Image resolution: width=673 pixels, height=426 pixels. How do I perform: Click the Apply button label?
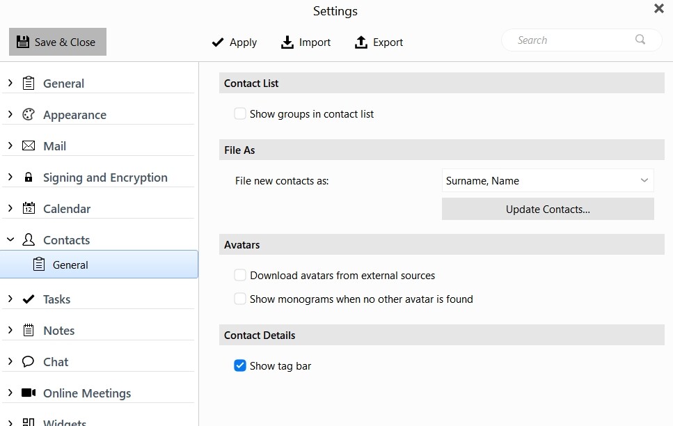tap(243, 42)
